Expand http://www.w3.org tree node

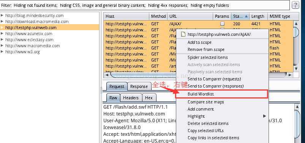coord(2,52)
